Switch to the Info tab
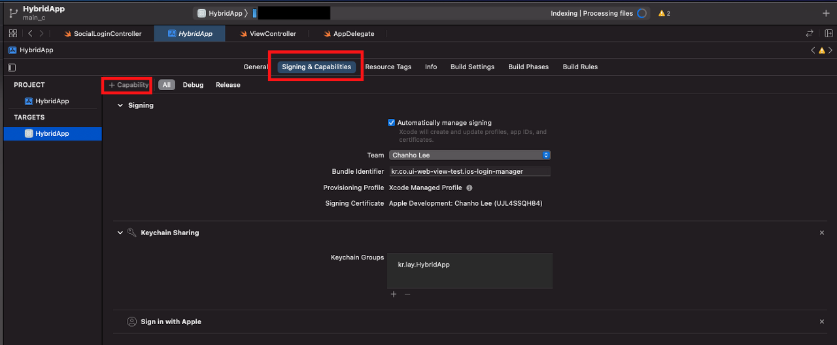837x345 pixels. tap(431, 67)
